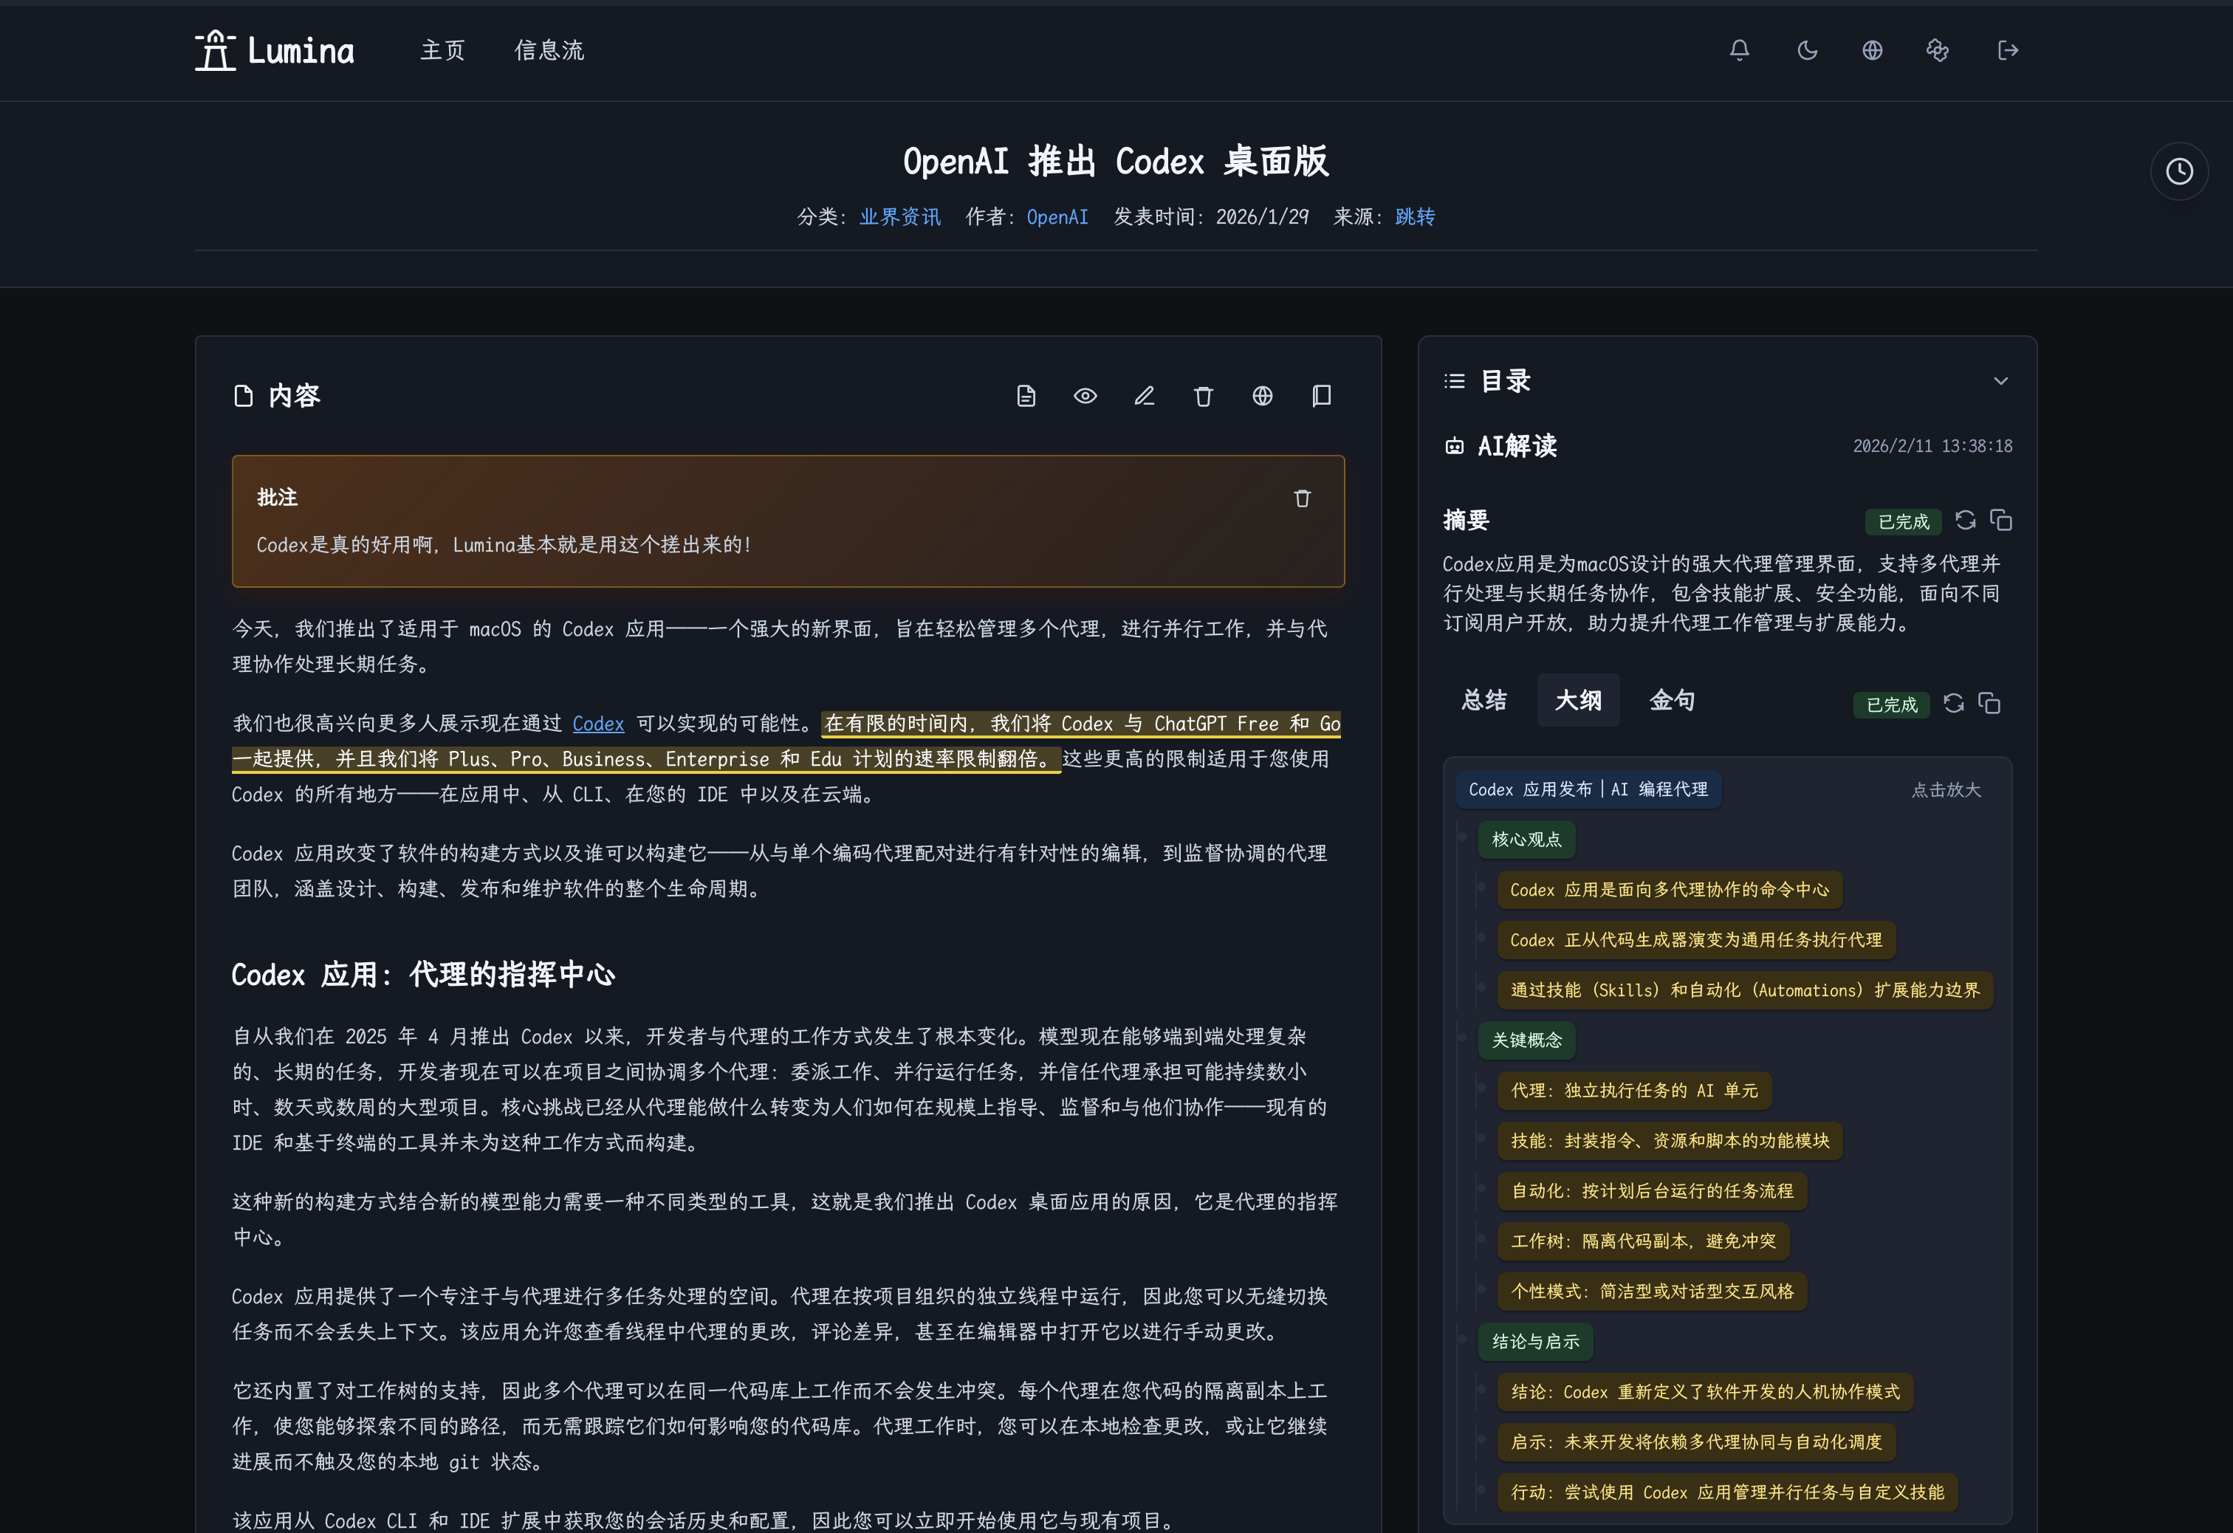
Task: Select node 技能：封装指令、资源和脚本的功能模块
Action: click(1670, 1141)
